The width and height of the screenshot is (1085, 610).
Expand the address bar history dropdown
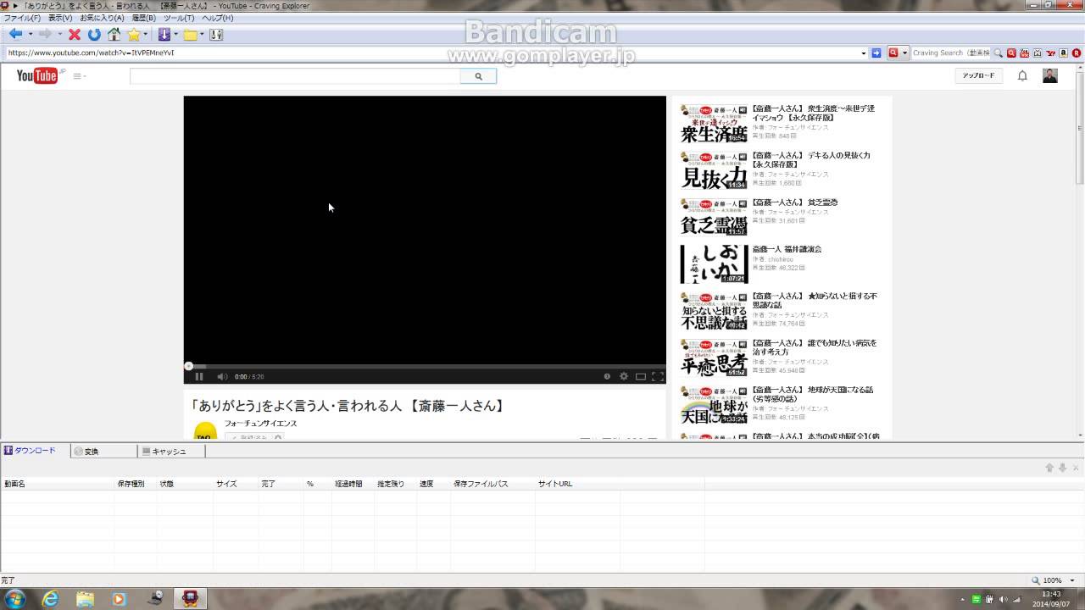(863, 53)
